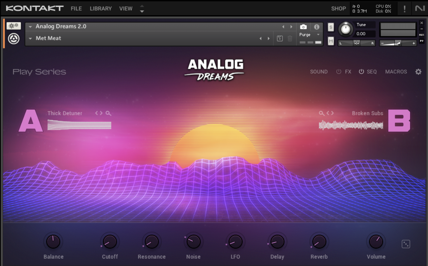Close the instrument with the X icon
Screen dimensions: 428x266
point(422,23)
